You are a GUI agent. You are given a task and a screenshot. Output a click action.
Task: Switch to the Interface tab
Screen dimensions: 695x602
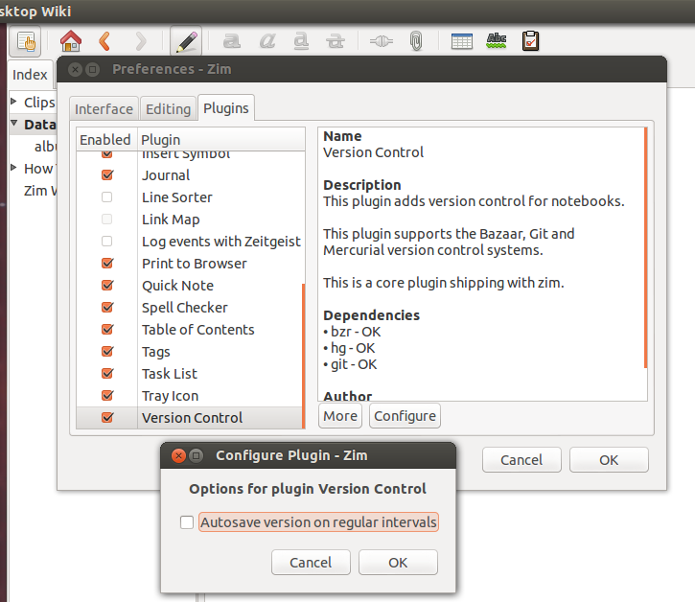104,108
